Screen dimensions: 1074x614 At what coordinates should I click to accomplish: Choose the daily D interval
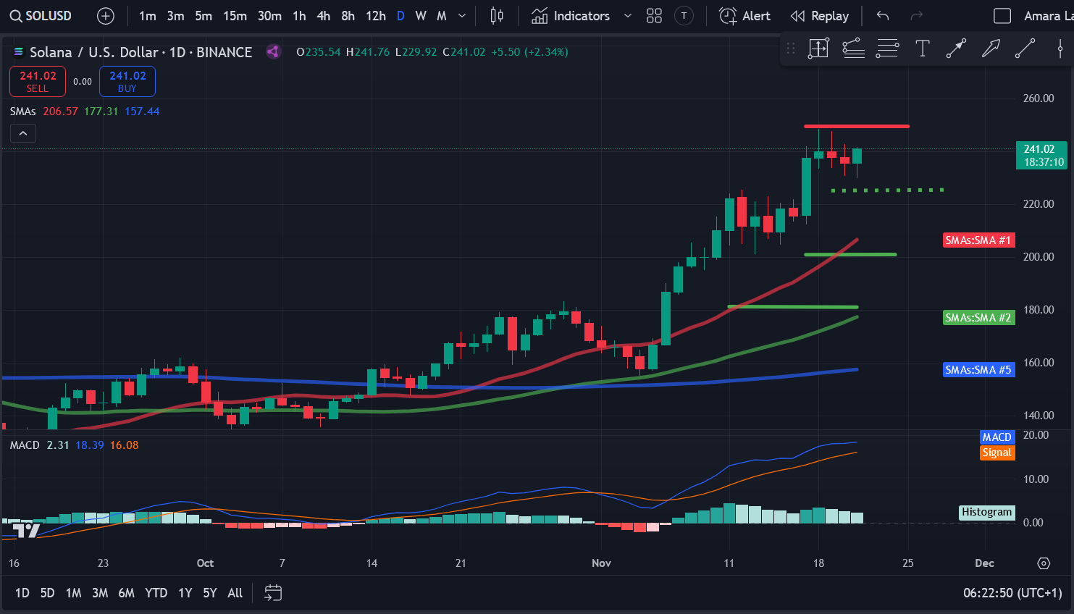(400, 16)
